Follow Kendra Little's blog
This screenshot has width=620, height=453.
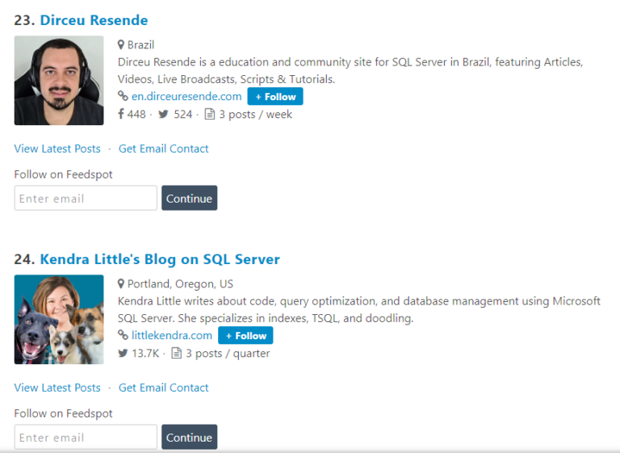[245, 336]
